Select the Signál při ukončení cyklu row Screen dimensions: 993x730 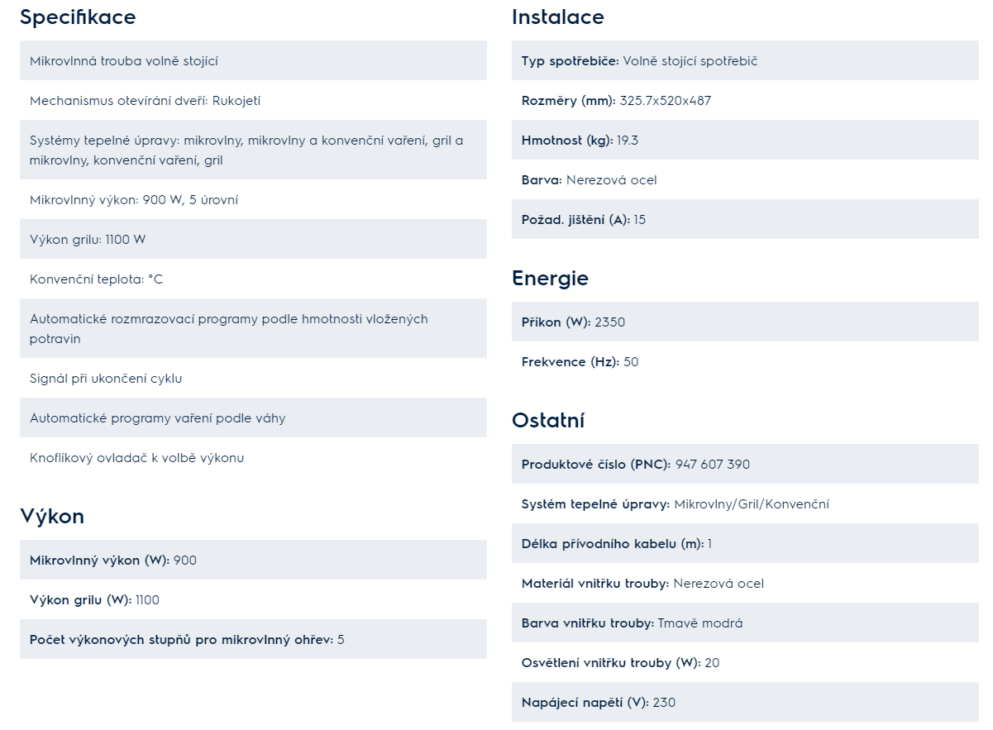click(253, 378)
